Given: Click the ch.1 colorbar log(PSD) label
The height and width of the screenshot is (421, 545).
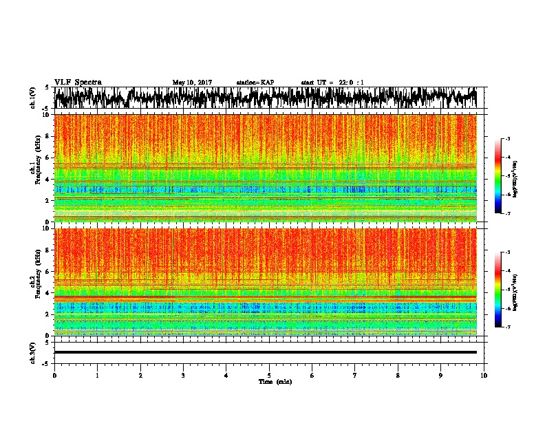Looking at the screenshot, I should [515, 180].
